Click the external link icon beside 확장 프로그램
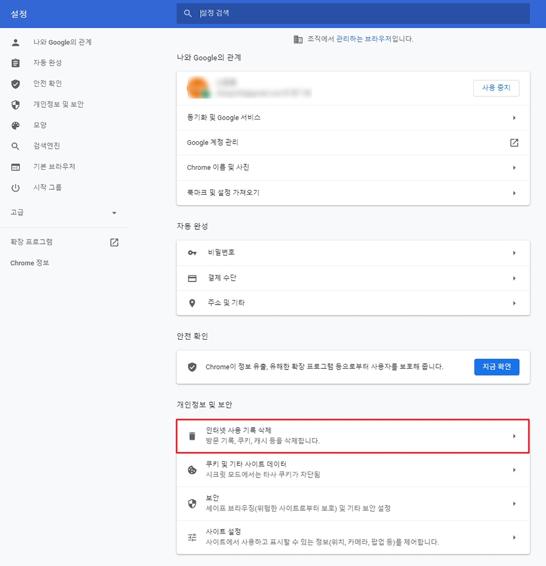Viewport: 546px width, 566px height. [114, 242]
